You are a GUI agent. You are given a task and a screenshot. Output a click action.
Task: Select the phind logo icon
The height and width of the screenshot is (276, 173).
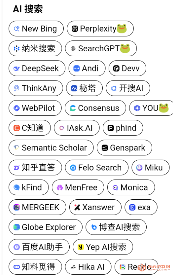[x=111, y=128]
